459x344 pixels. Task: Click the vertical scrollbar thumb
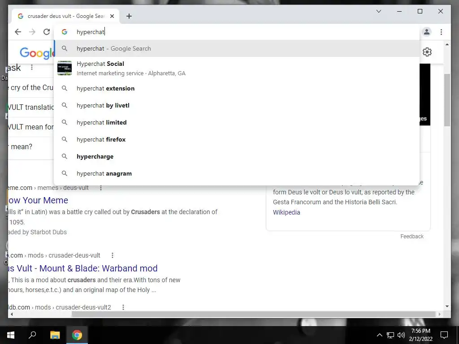[x=447, y=100]
